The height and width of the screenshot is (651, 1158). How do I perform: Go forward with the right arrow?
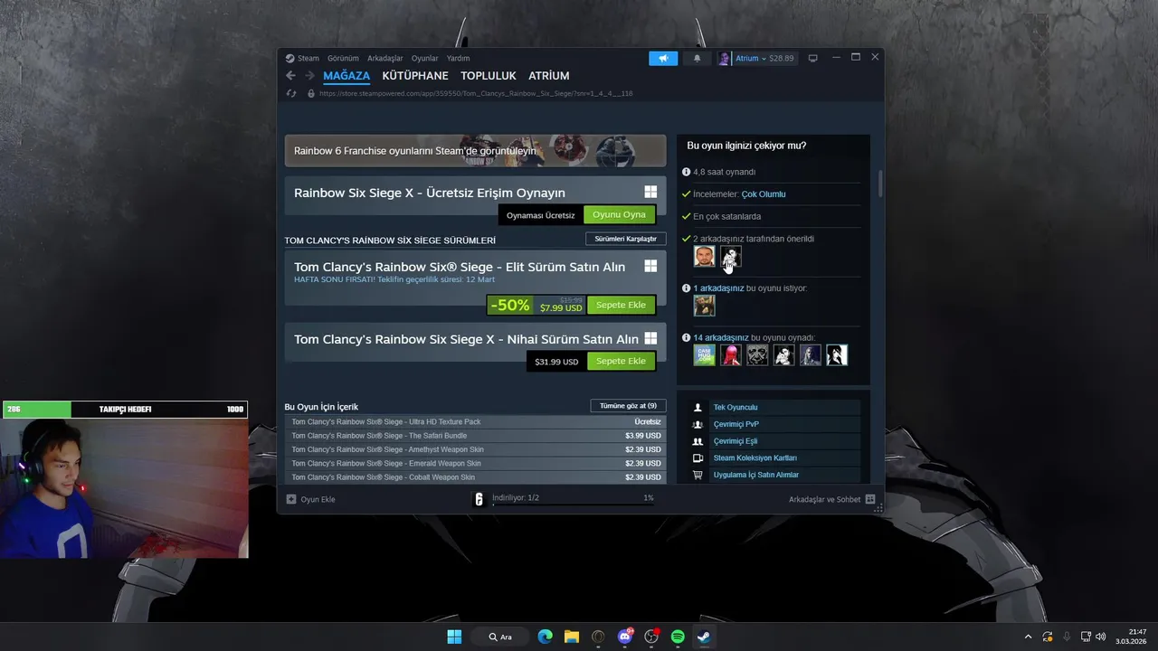pyautogui.click(x=309, y=76)
